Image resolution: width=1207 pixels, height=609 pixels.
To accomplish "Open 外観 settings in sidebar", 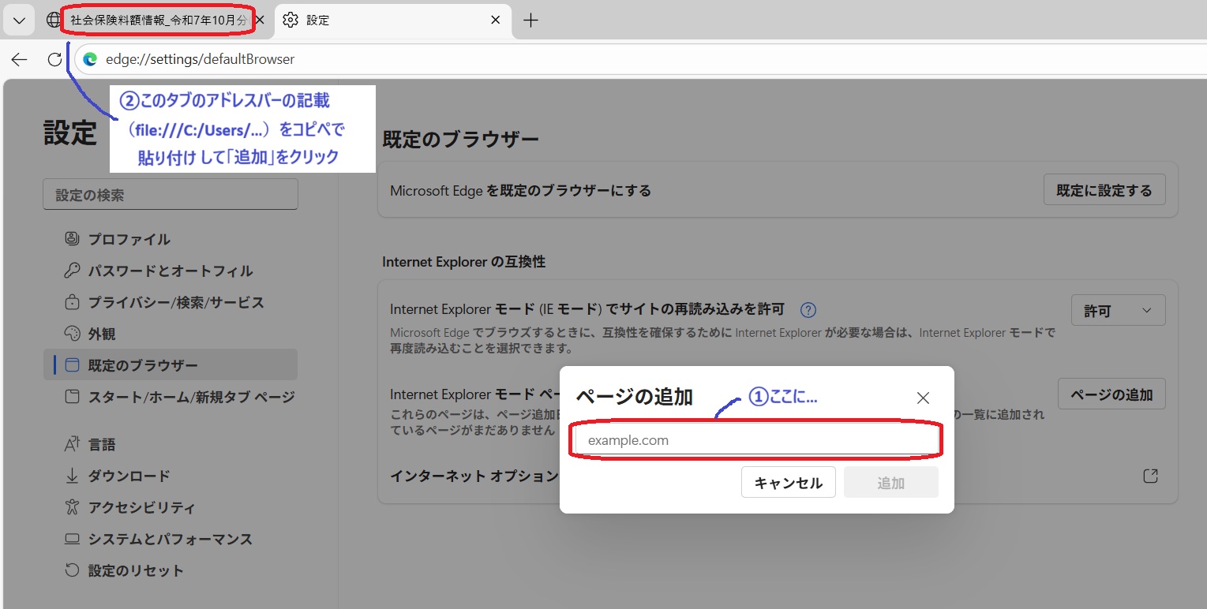I will (x=102, y=334).
